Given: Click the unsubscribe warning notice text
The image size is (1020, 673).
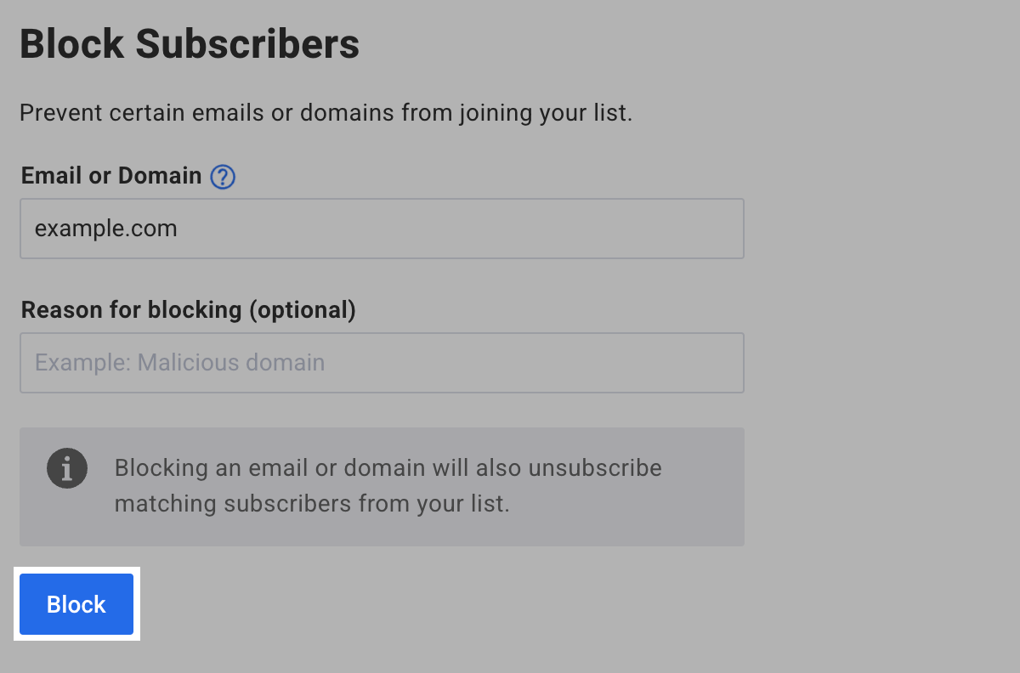Looking at the screenshot, I should 388,485.
